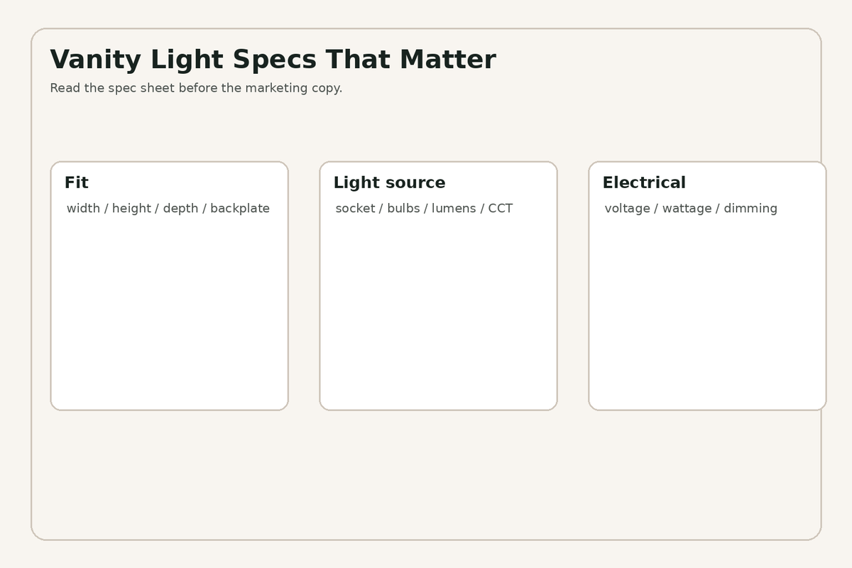Choose the wattage spec text
852x568 pixels.
[687, 209]
